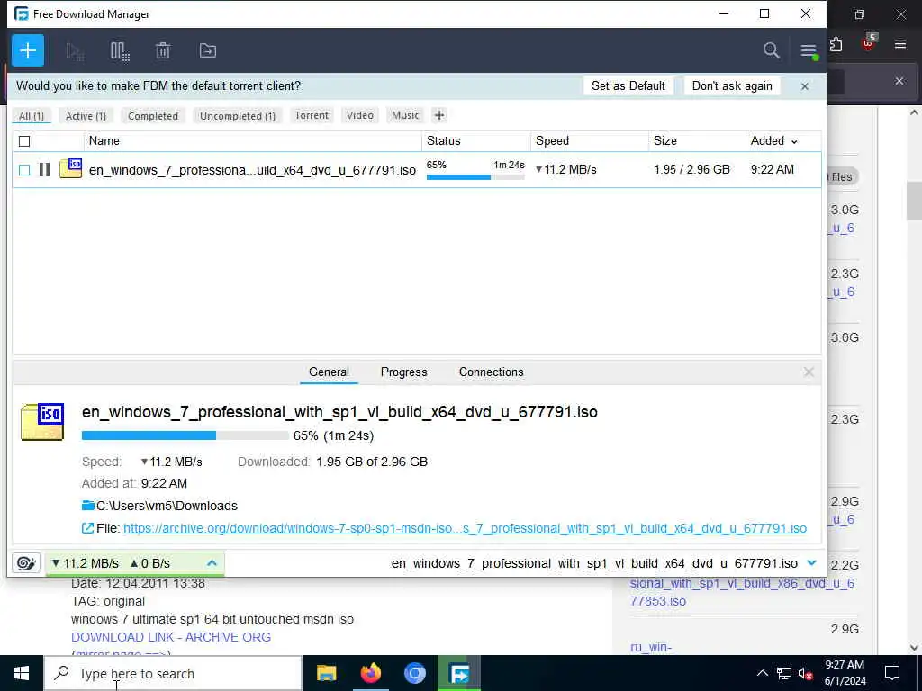Click the Start downloads toolbar icon
This screenshot has width=922, height=691.
[75, 51]
